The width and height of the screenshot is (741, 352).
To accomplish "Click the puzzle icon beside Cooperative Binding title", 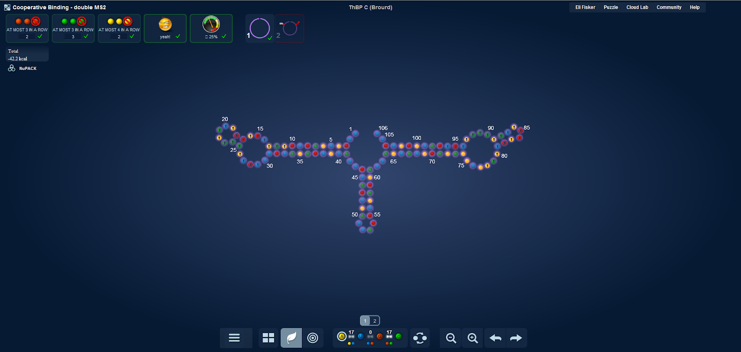I will [7, 7].
